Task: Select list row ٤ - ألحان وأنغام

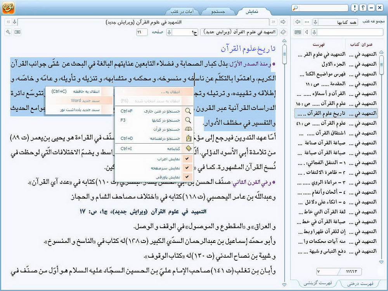Action: 336,192
